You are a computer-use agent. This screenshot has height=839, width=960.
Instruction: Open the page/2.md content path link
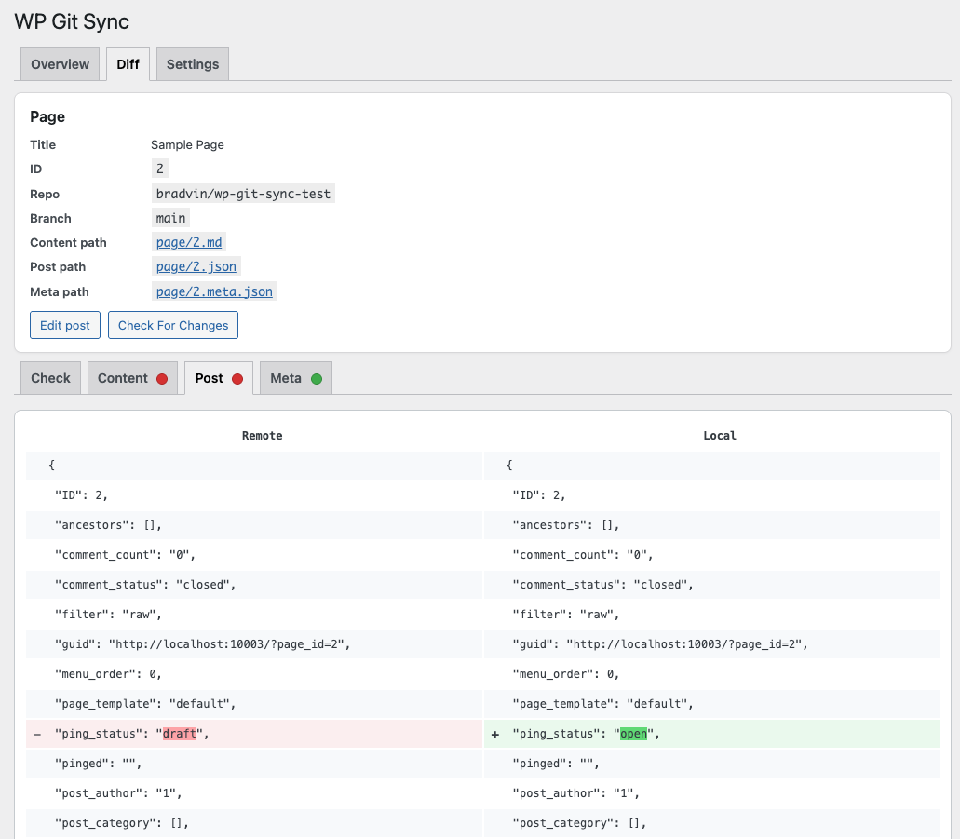(189, 242)
